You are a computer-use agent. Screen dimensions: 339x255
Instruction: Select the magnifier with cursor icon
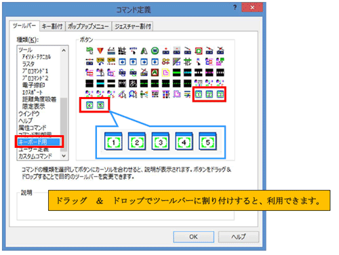(133, 94)
